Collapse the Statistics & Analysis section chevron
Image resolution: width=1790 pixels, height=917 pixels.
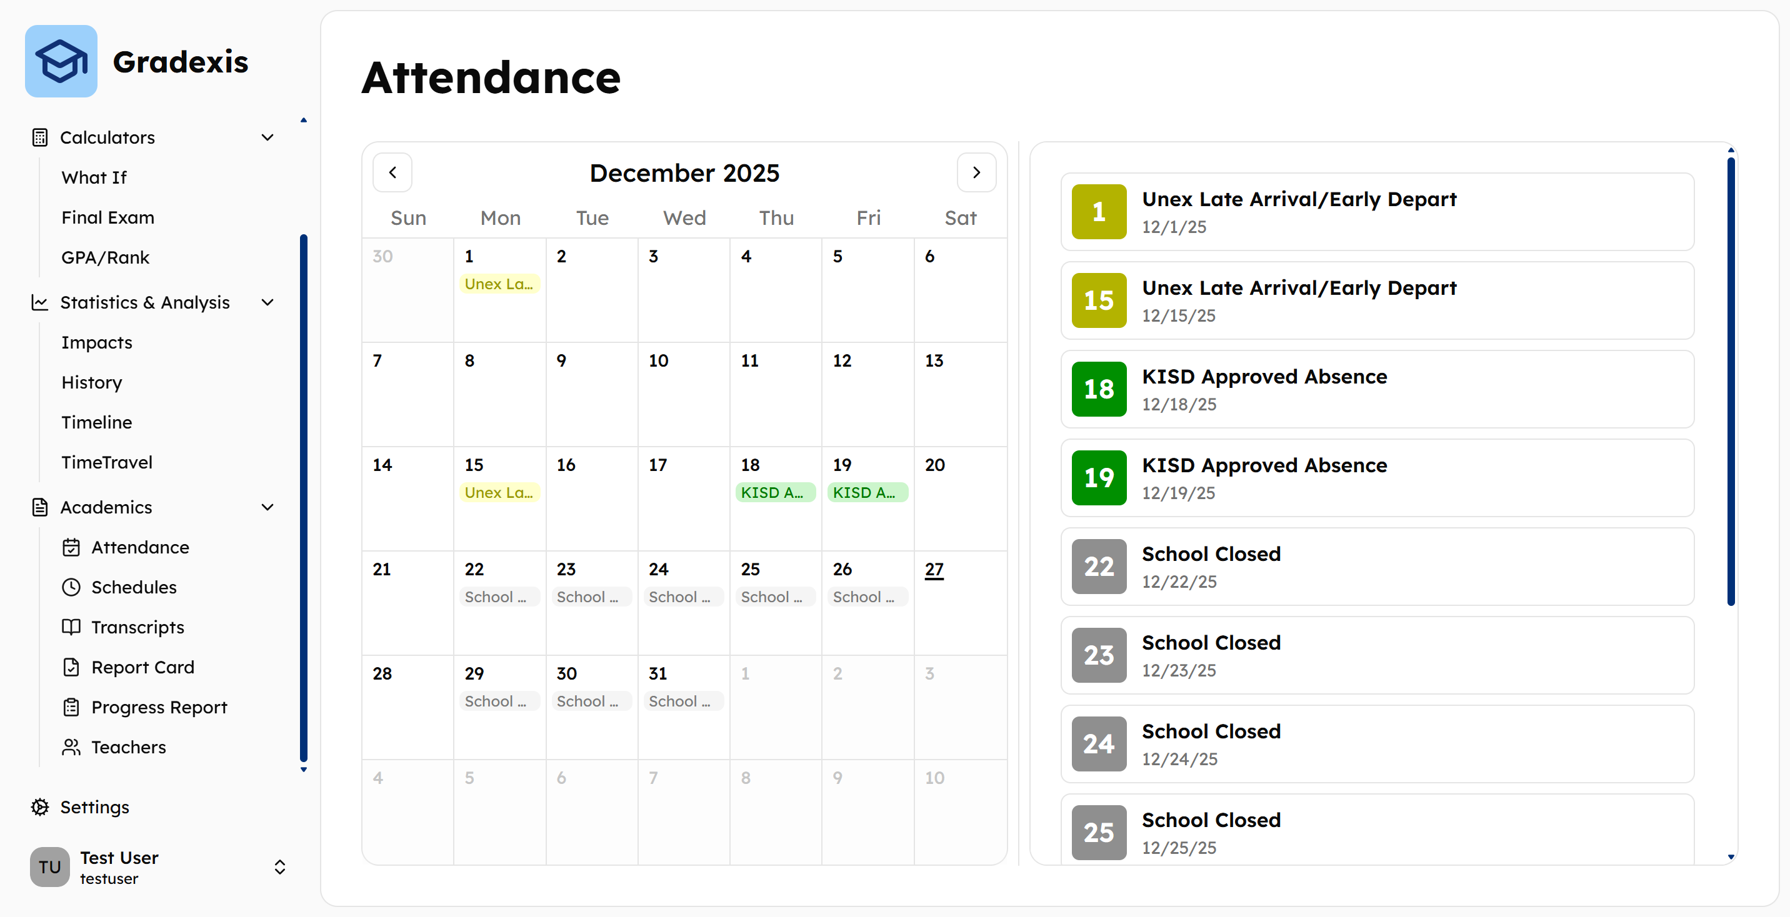[x=267, y=303]
